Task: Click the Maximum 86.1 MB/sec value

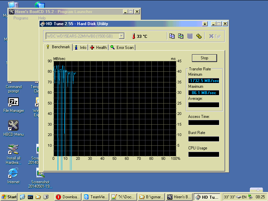Action: pyautogui.click(x=204, y=93)
